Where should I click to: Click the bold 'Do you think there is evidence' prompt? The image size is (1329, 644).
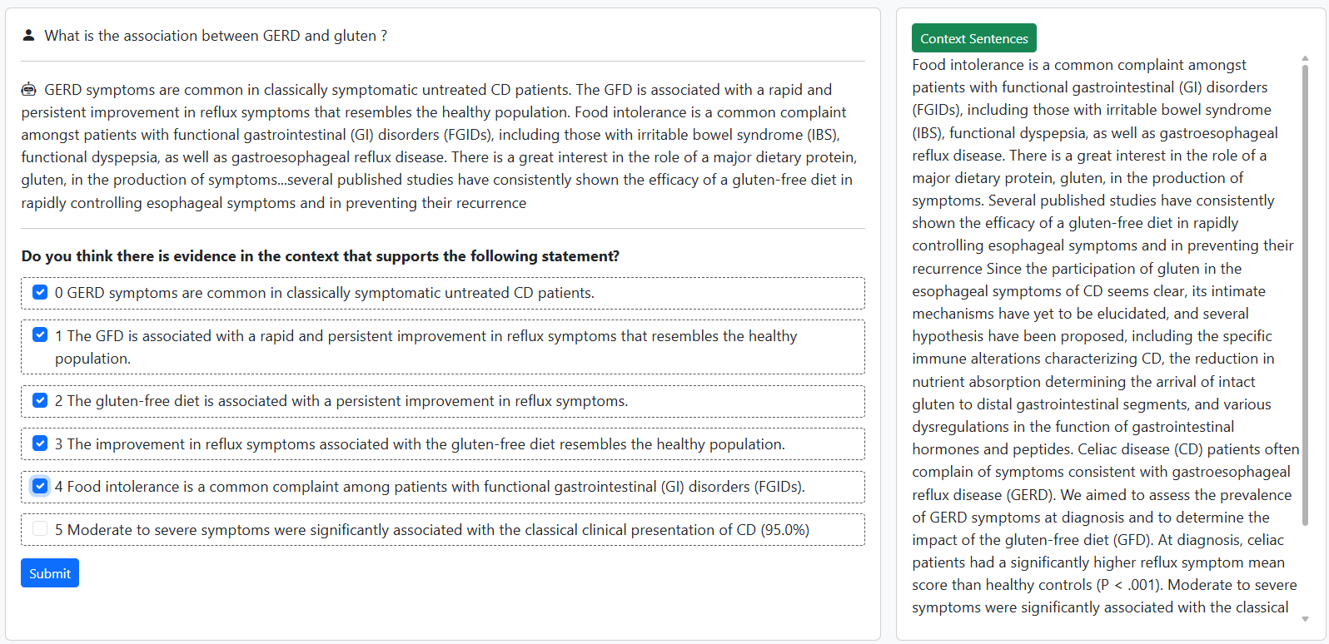tap(321, 256)
